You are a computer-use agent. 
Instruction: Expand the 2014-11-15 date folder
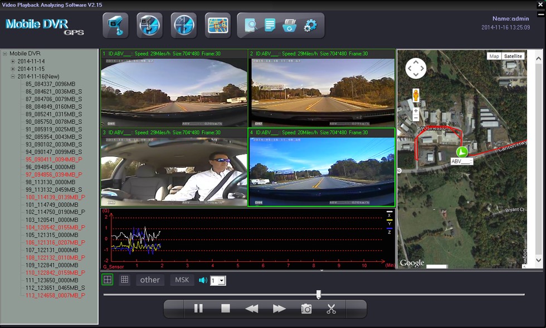click(x=13, y=69)
